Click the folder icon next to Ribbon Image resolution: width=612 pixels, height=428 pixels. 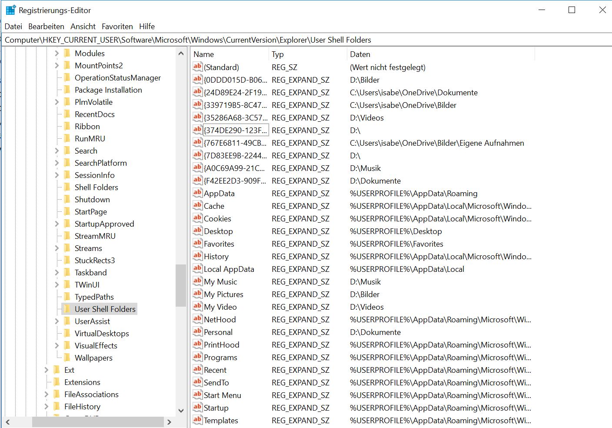coord(67,126)
